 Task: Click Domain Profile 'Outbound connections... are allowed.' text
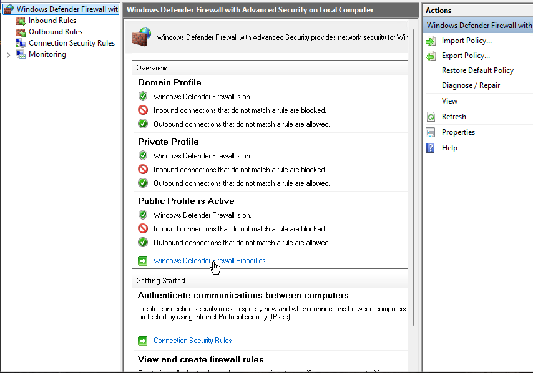(242, 124)
